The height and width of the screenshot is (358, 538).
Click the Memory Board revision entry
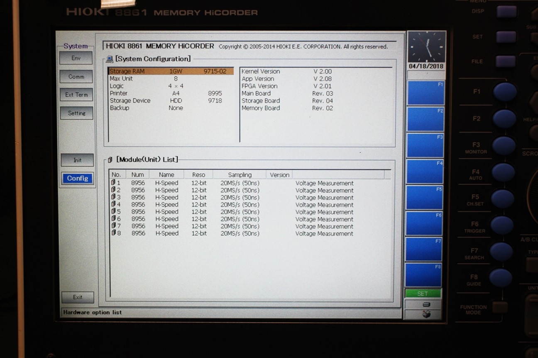click(x=287, y=108)
